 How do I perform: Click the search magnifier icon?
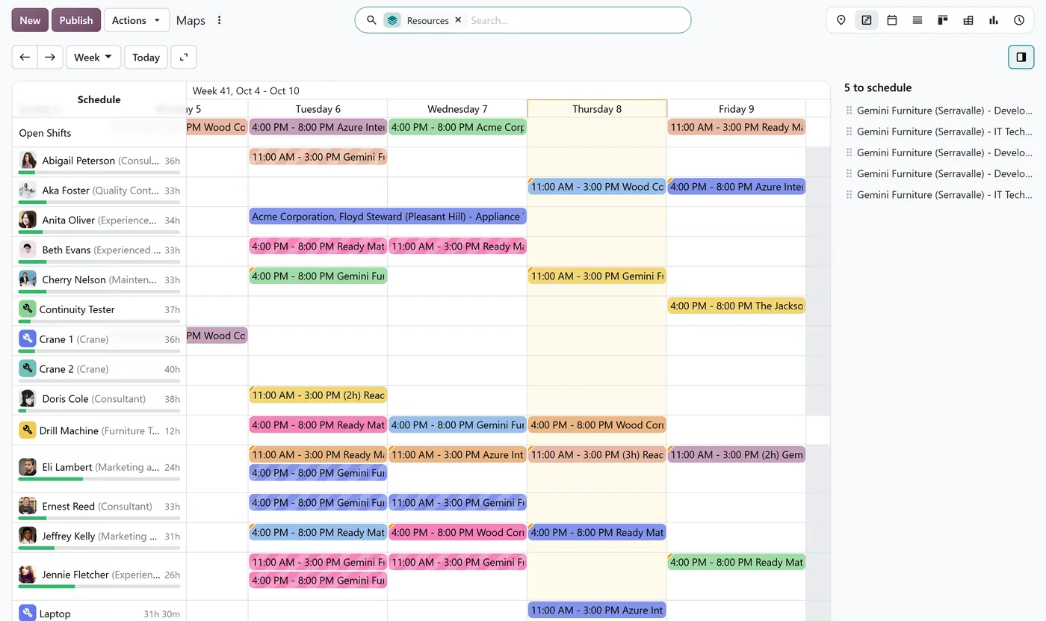click(x=371, y=20)
